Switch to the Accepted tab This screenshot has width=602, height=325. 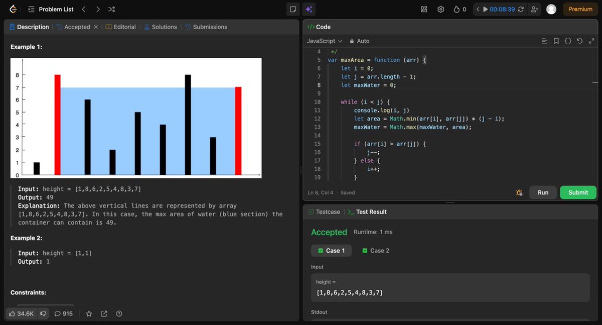[x=73, y=27]
